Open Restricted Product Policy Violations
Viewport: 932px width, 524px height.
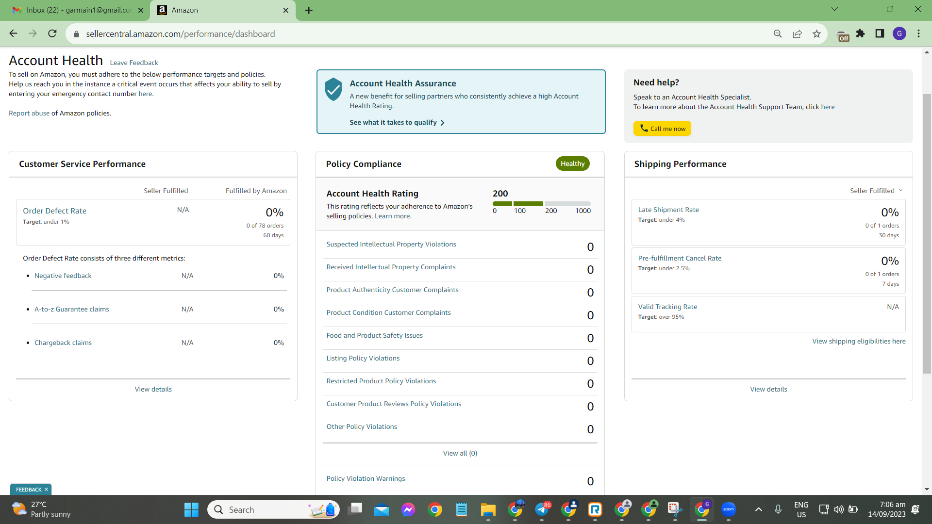coord(381,381)
